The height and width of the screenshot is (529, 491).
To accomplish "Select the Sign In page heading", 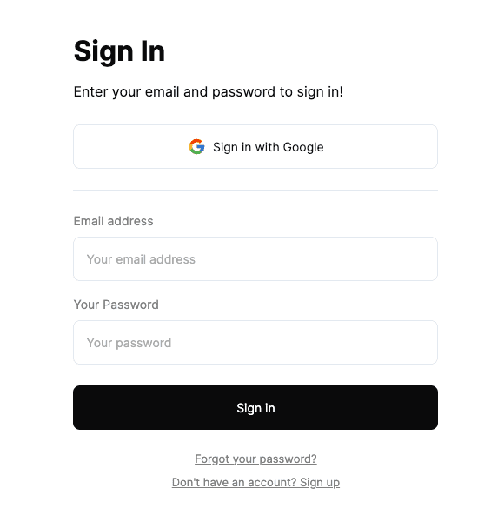I will 119,51.
